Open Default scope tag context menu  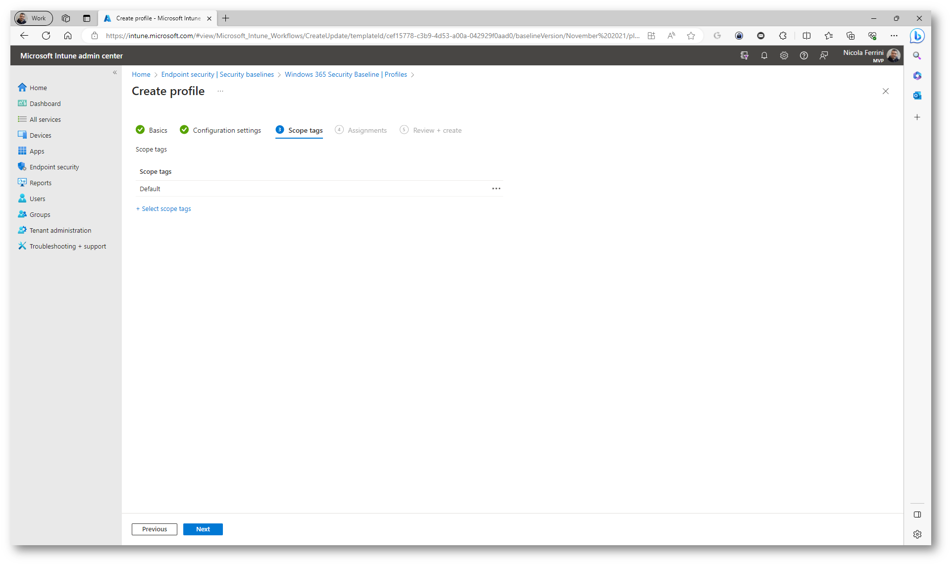point(496,189)
